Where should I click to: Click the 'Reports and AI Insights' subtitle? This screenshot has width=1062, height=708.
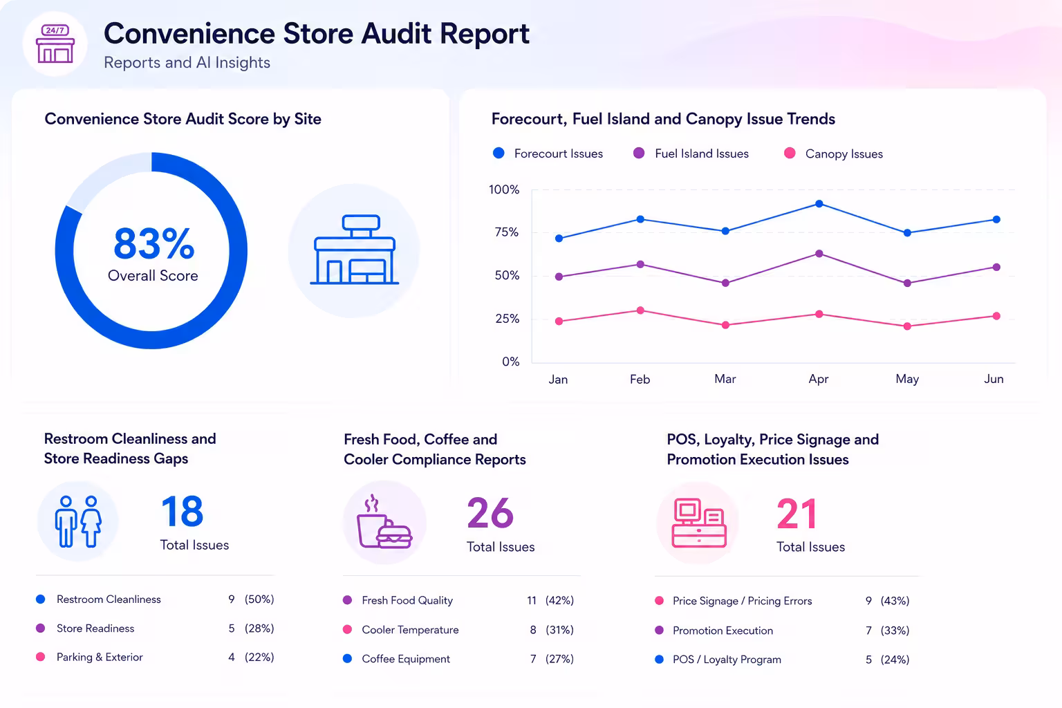187,63
